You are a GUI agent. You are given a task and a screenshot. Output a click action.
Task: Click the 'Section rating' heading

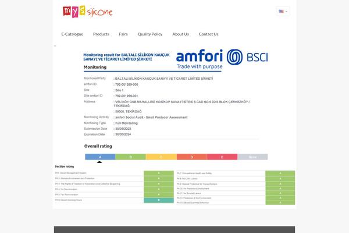pos(65,167)
